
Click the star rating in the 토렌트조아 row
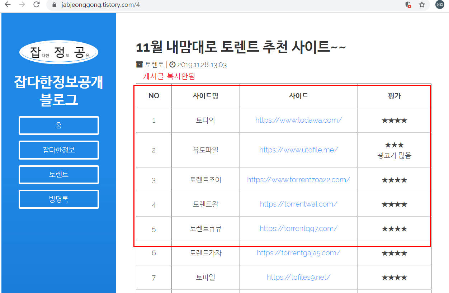pyautogui.click(x=394, y=180)
